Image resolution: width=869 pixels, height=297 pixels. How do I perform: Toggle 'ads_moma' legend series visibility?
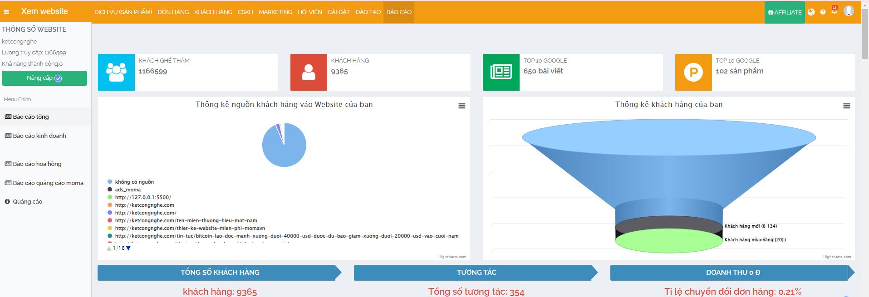point(128,190)
